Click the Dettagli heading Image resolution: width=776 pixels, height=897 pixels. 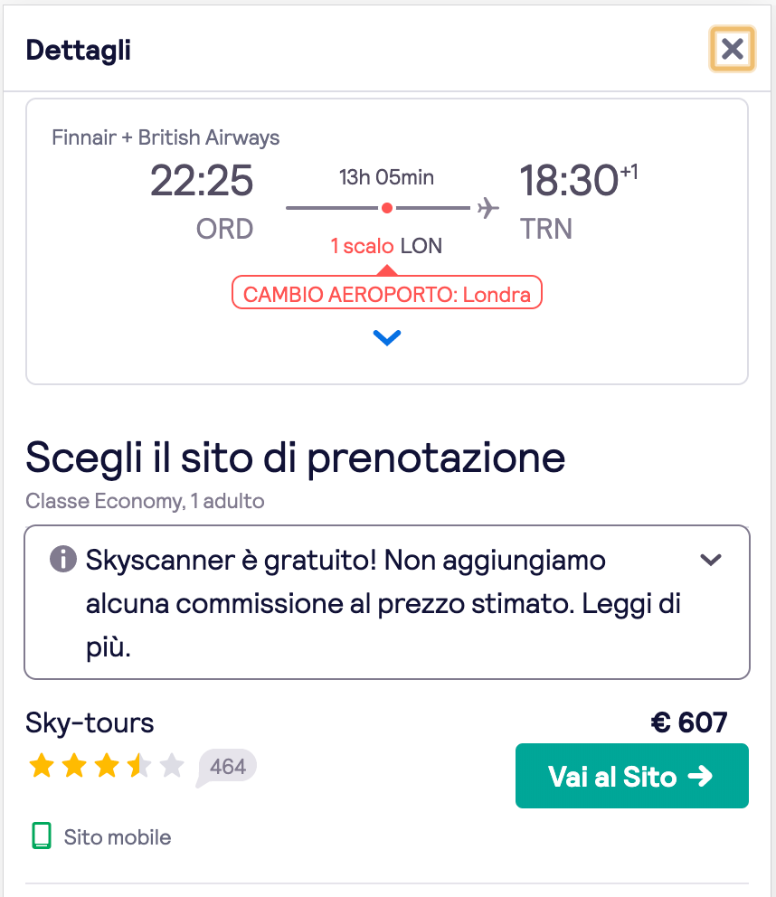click(79, 50)
